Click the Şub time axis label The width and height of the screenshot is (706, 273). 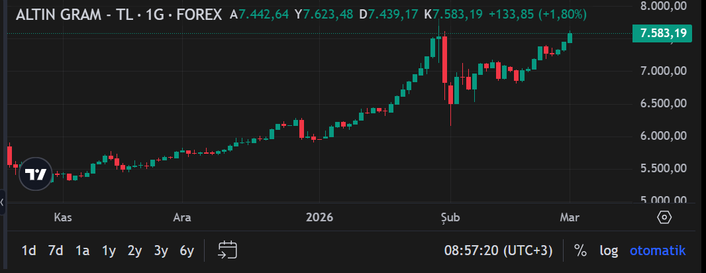450,217
